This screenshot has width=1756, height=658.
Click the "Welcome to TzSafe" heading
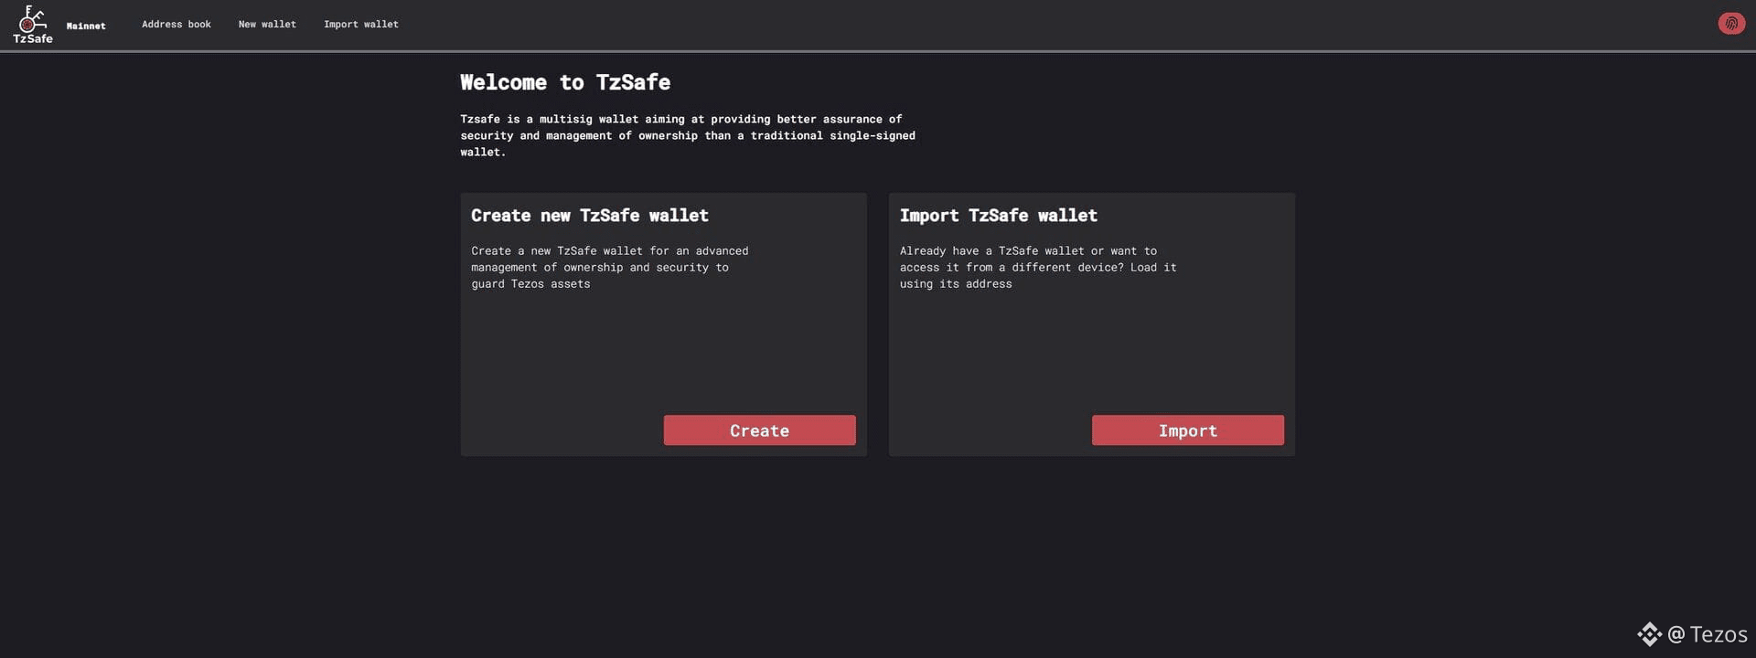pyautogui.click(x=565, y=82)
